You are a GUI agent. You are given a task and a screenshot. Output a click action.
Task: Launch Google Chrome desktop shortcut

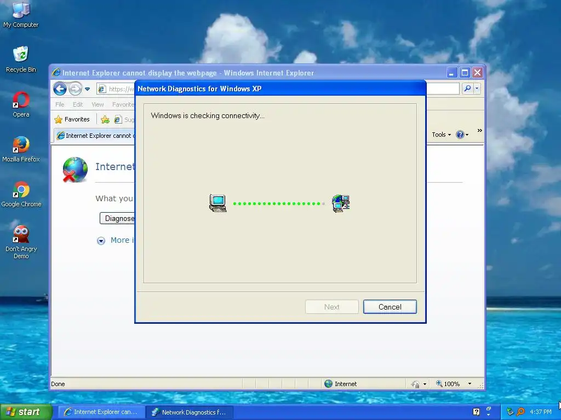point(21,194)
